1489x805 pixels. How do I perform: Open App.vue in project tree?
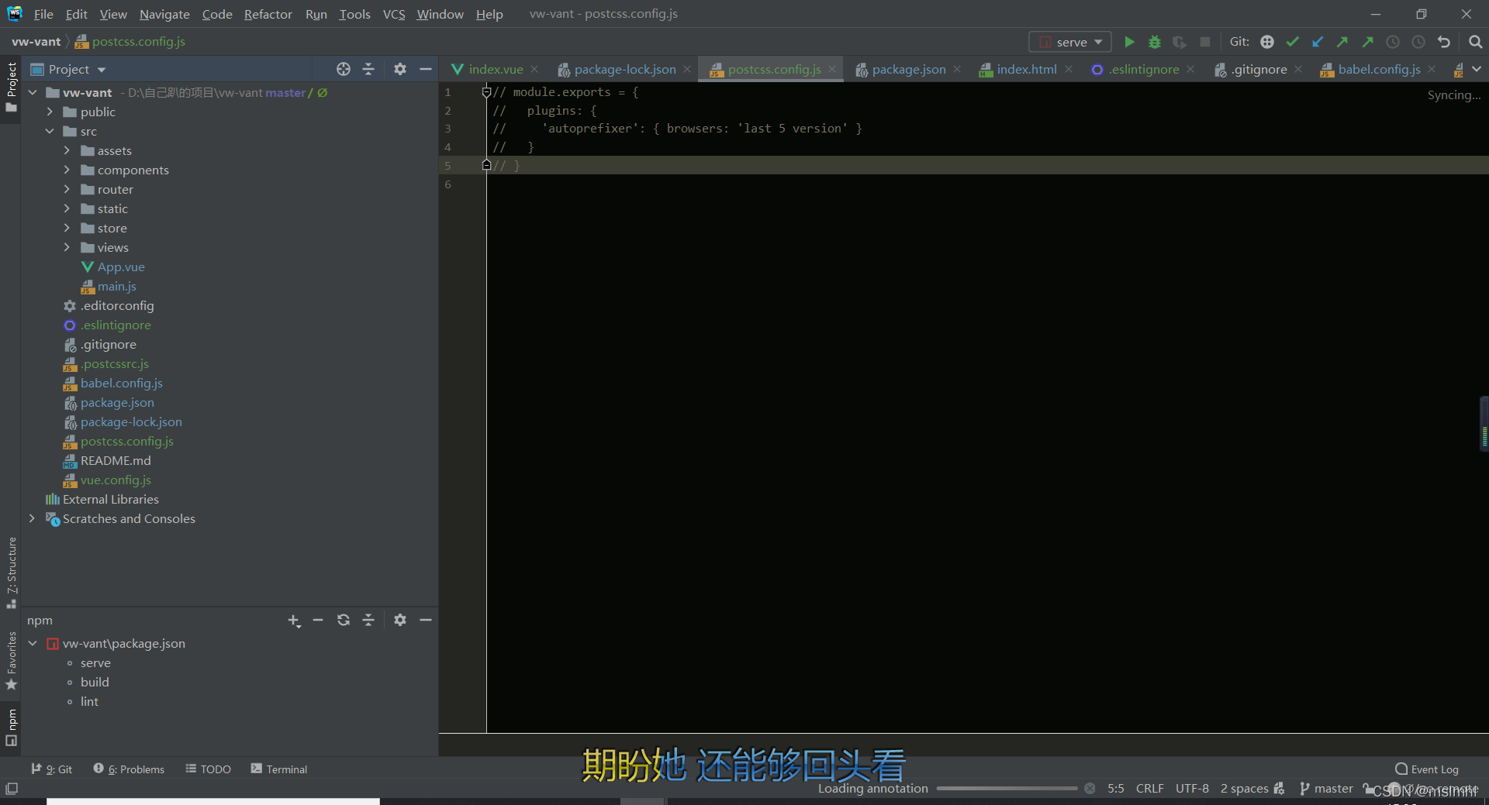[120, 267]
